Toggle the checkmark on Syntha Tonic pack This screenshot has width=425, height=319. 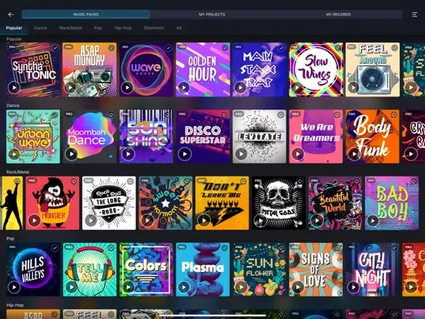[x=55, y=48]
